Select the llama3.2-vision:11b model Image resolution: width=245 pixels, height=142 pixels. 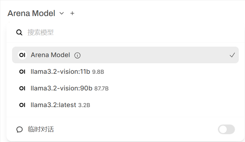60,72
